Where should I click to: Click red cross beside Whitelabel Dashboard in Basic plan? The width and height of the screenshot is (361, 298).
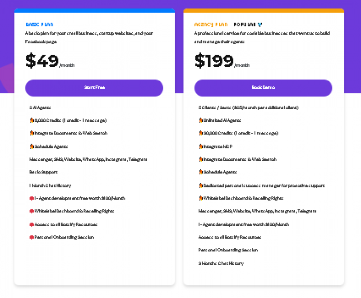click(x=31, y=211)
